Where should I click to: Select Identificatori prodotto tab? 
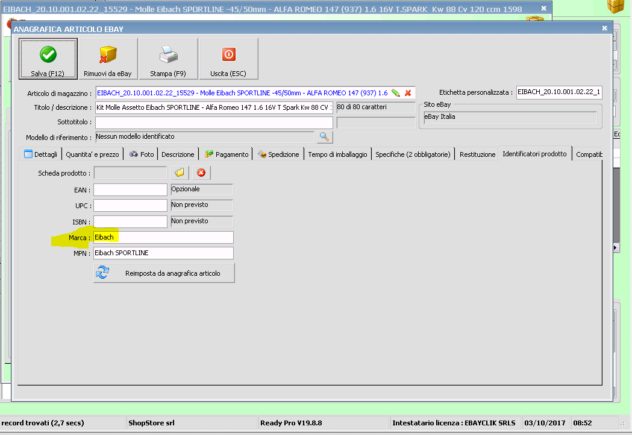pos(535,154)
